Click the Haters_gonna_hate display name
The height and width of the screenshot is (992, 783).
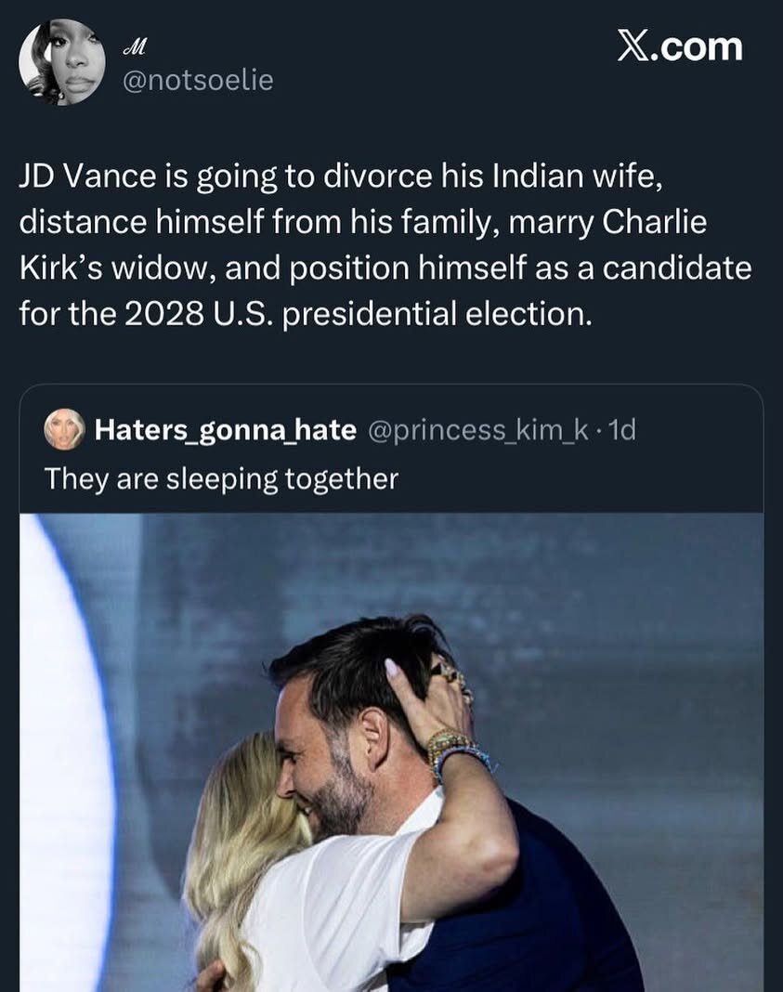point(226,430)
